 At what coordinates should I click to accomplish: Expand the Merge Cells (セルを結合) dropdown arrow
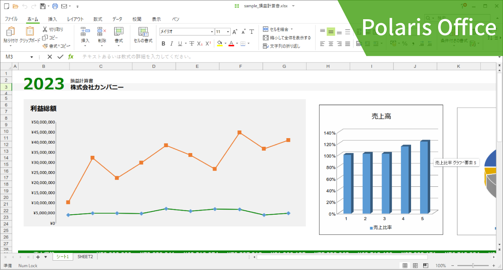tap(292, 29)
